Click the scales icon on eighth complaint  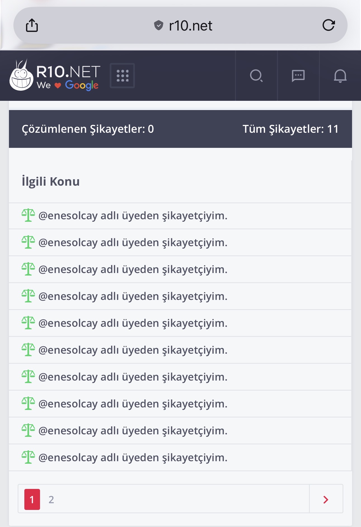(28, 404)
